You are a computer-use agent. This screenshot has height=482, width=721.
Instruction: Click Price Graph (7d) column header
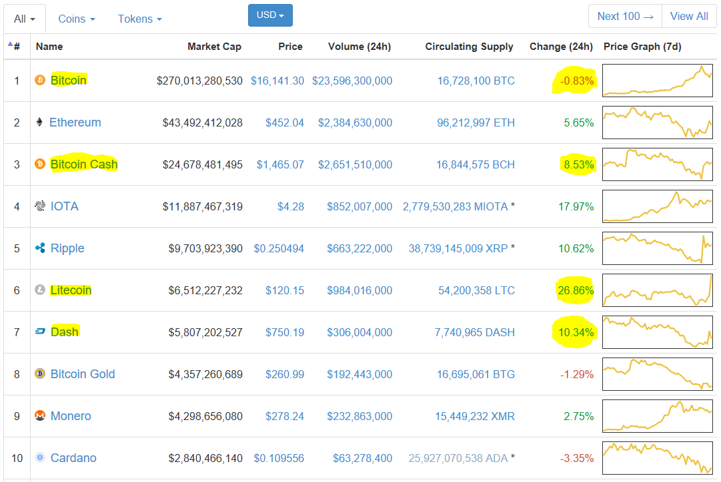pyautogui.click(x=642, y=47)
